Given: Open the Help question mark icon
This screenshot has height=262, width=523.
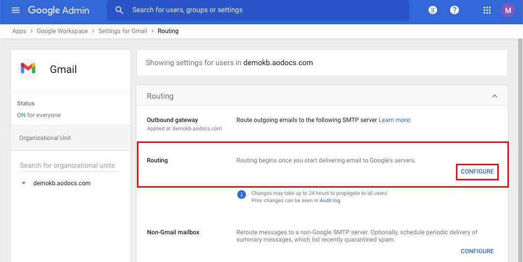Looking at the screenshot, I should point(455,10).
